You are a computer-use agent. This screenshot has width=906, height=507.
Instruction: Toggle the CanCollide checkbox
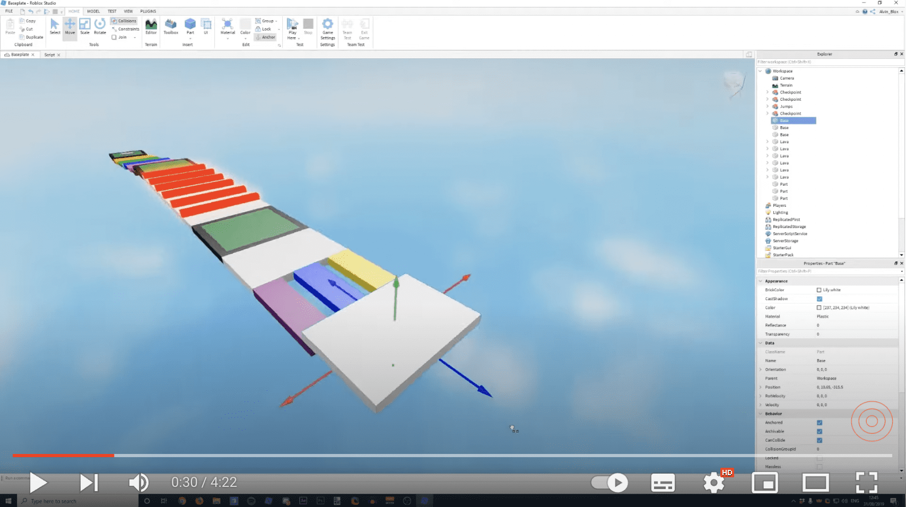(819, 440)
